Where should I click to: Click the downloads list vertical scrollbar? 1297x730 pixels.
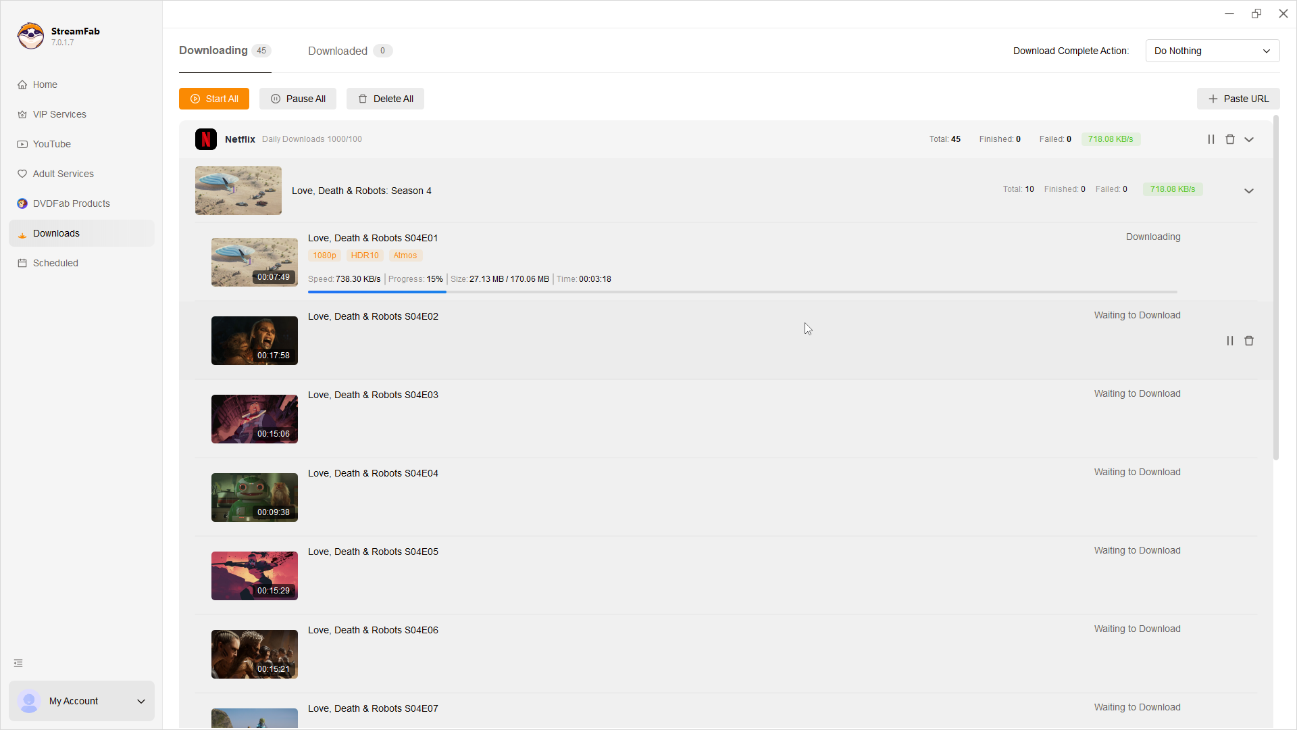point(1276,287)
